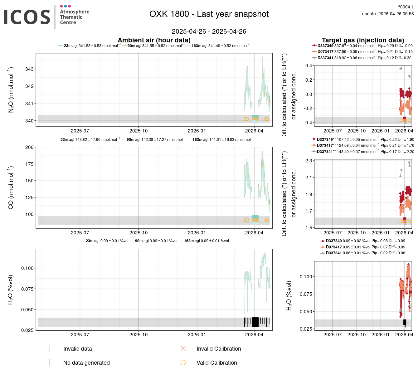
Task: Click the OXK 1800 - Last year snapshot title
Action: coord(209,14)
